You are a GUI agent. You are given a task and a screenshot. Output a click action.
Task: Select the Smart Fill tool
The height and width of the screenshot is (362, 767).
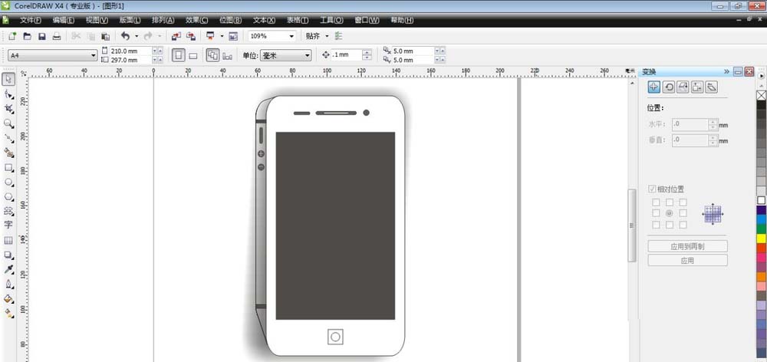coord(8,153)
